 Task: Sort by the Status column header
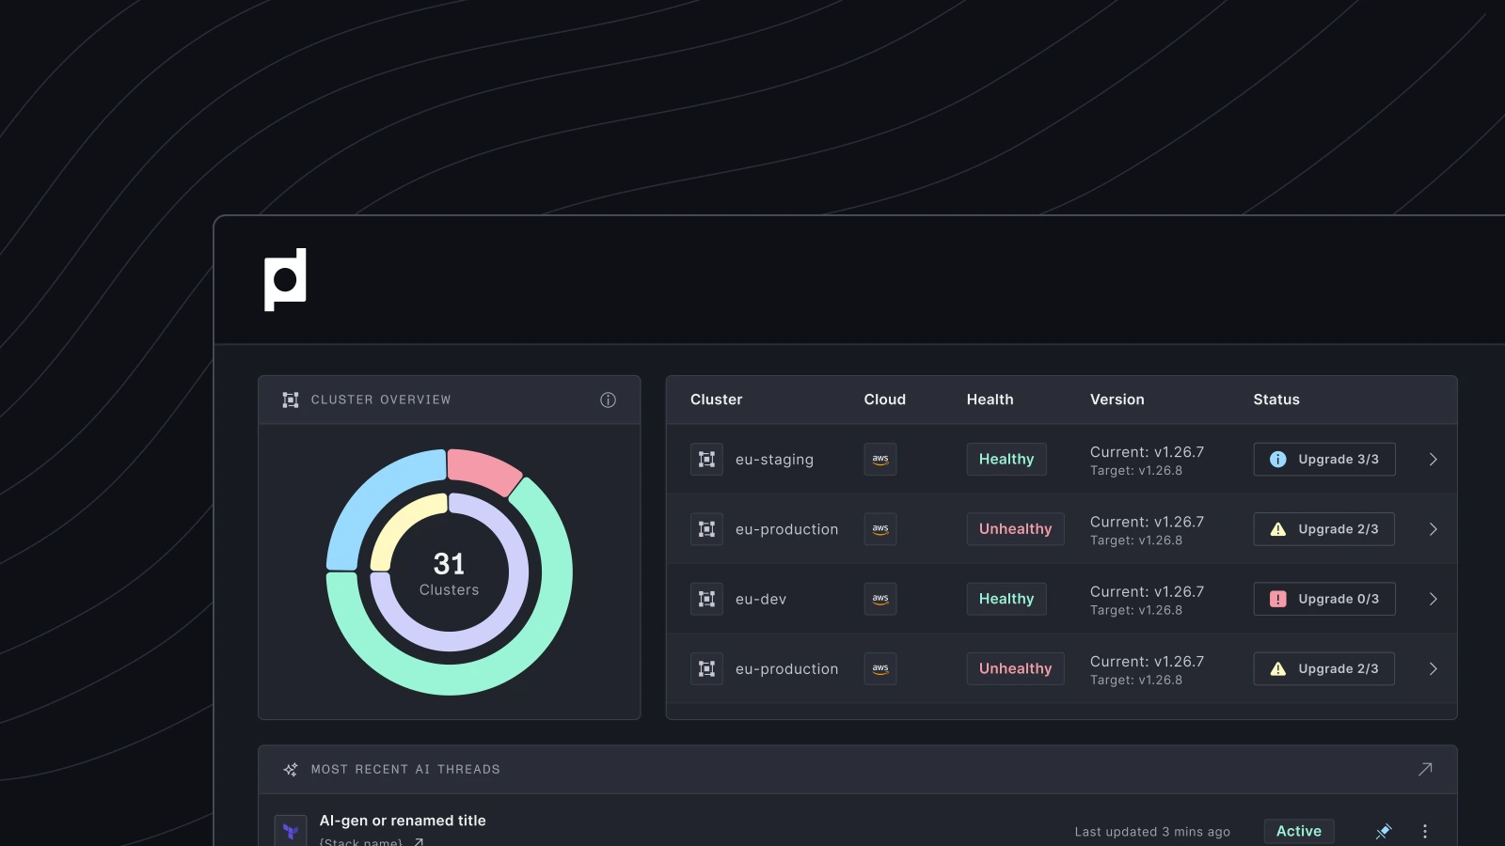click(1276, 399)
